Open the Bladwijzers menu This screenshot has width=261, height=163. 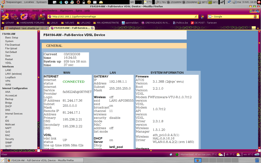[66, 11]
